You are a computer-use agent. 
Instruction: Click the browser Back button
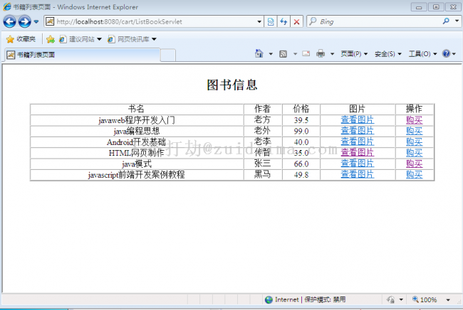(9, 22)
